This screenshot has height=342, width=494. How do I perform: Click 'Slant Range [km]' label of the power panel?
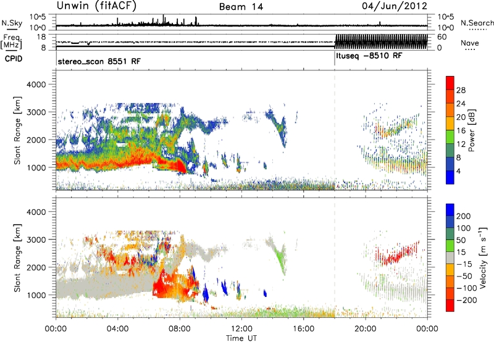point(17,130)
